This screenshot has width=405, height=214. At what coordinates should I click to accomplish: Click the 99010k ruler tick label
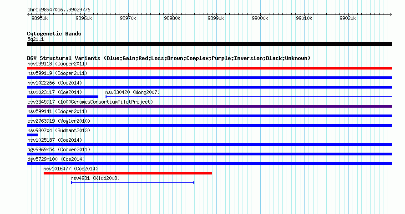point(304,18)
